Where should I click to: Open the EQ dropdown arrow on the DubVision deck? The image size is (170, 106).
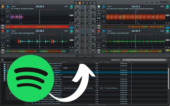(105, 33)
